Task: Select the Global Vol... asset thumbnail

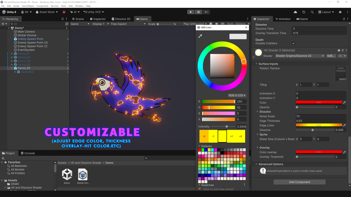Action: (x=83, y=176)
